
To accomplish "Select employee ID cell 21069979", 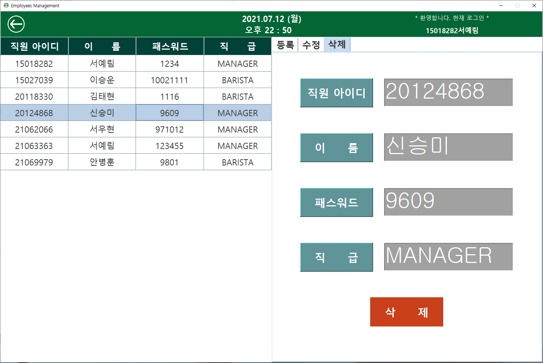I will tap(34, 162).
